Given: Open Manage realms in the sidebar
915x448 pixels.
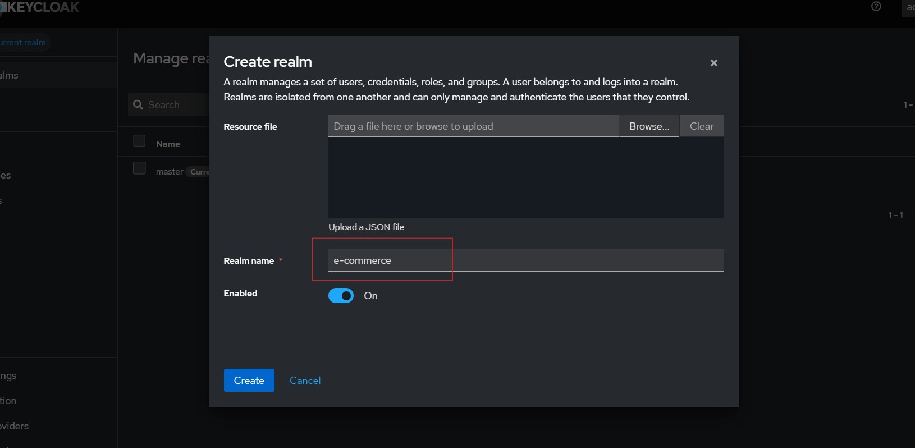Looking at the screenshot, I should (10, 75).
